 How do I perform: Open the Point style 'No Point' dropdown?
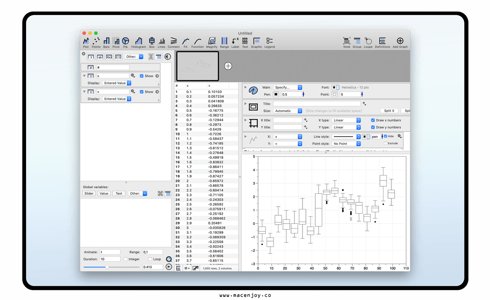(346, 144)
